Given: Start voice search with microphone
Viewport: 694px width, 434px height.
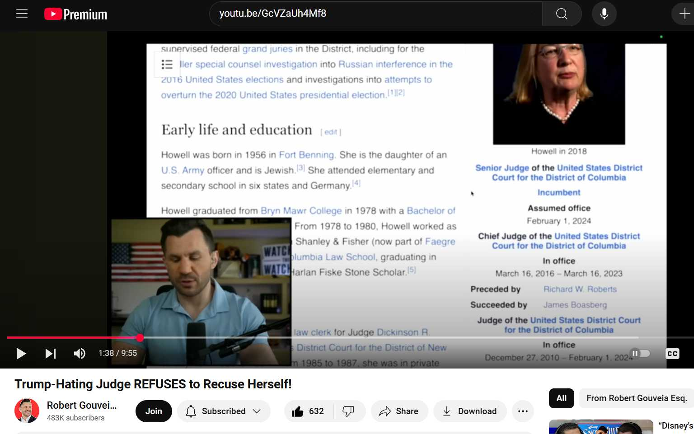Looking at the screenshot, I should (x=604, y=14).
